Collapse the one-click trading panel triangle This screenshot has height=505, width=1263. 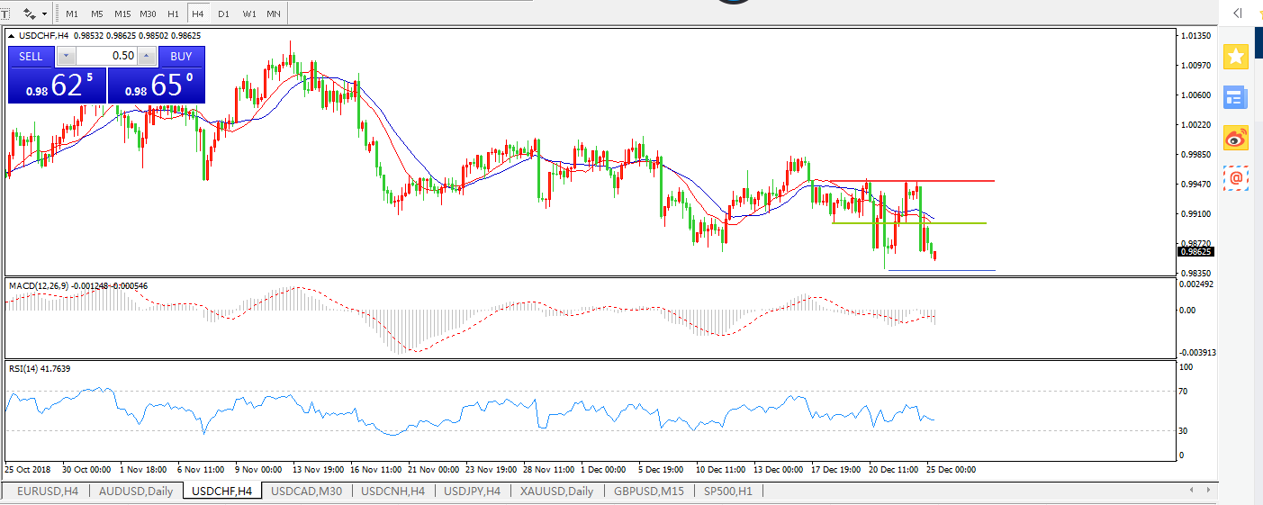pos(12,36)
